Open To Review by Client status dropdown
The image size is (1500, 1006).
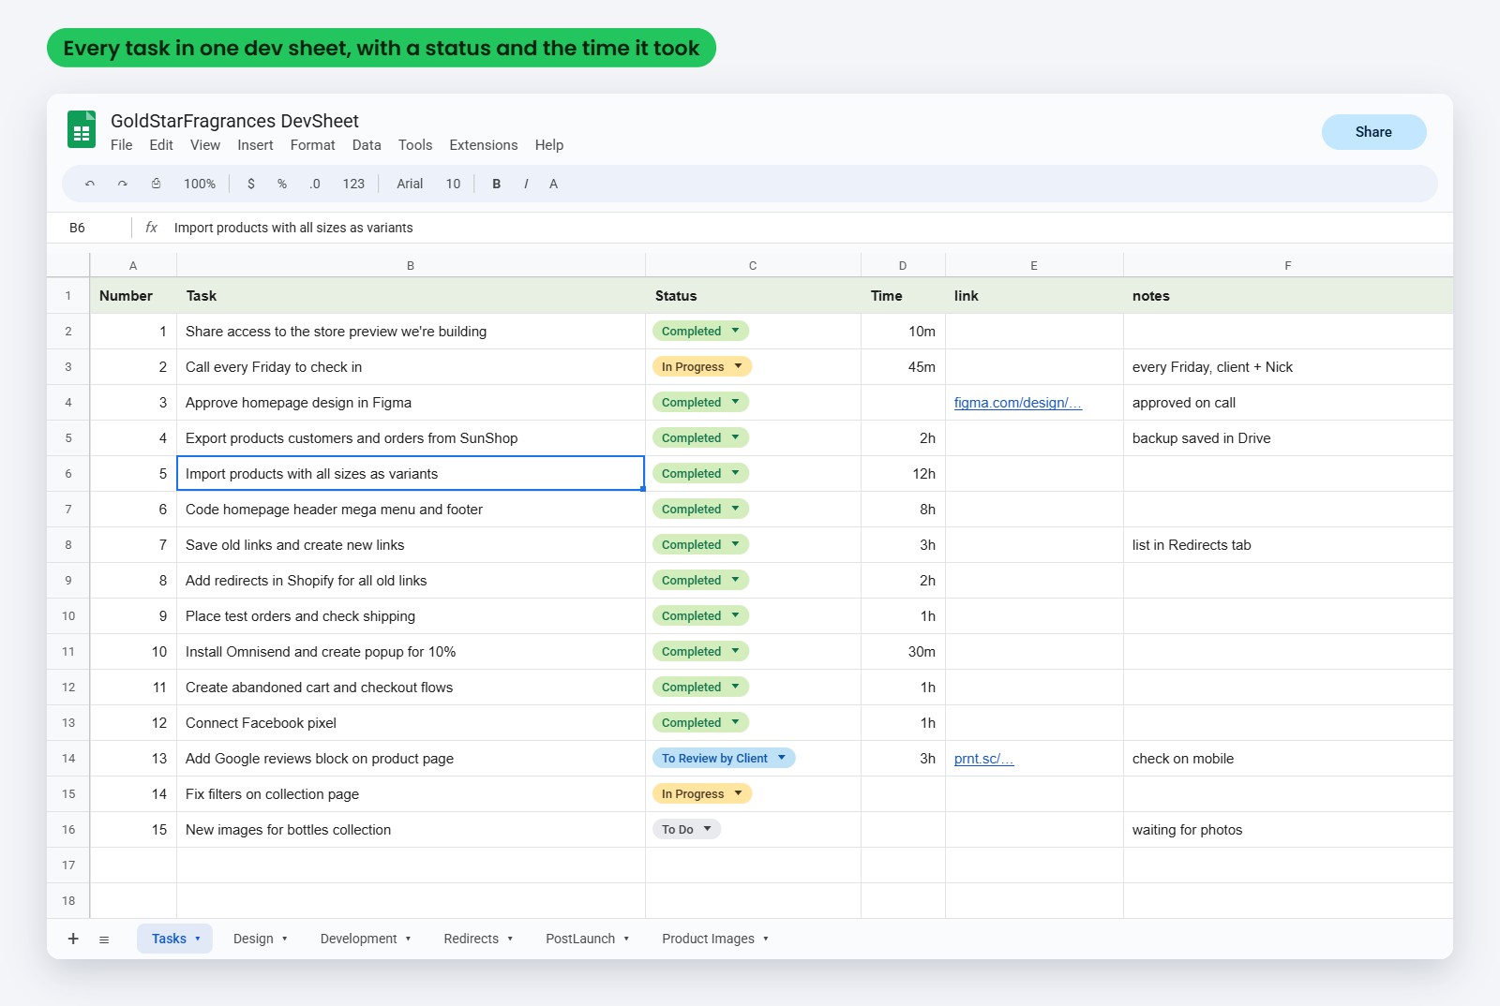point(724,758)
